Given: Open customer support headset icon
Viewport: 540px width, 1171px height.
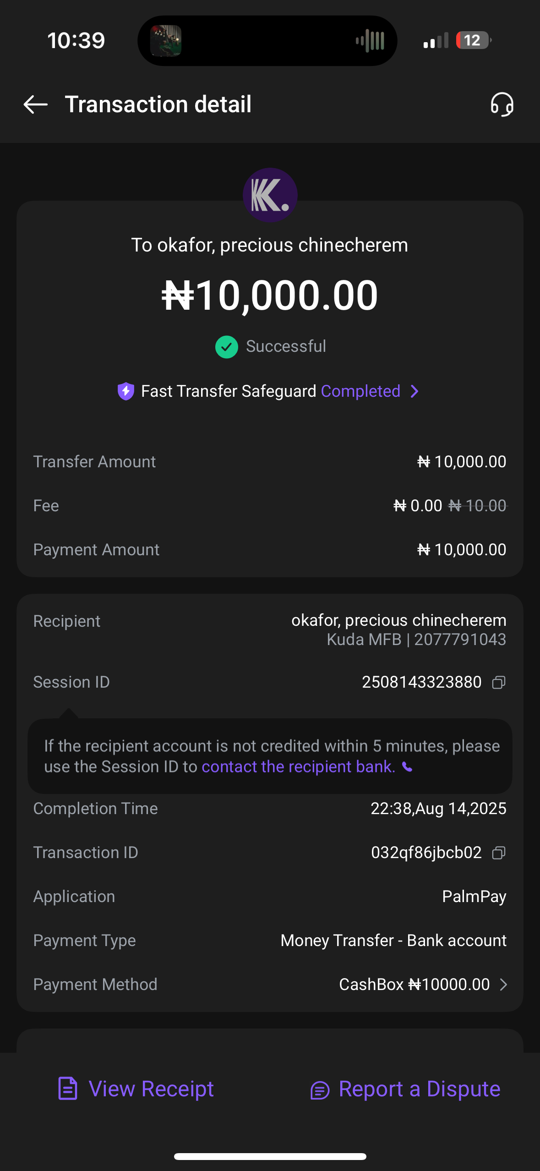Looking at the screenshot, I should pyautogui.click(x=502, y=104).
